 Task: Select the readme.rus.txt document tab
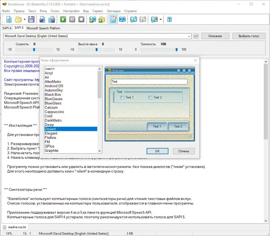pyautogui.click(x=15, y=227)
